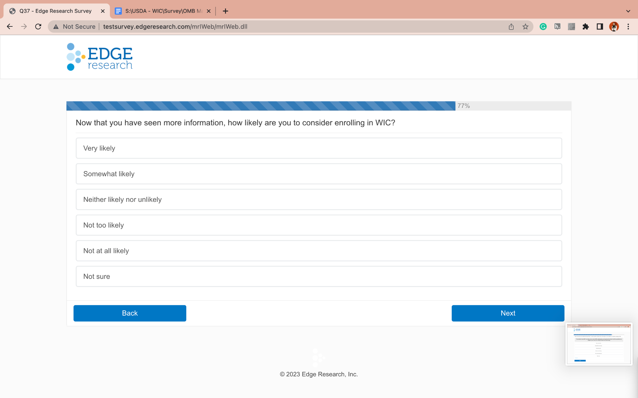Bookmark the page with the star icon
Viewport: 638px width, 398px height.
[526, 27]
